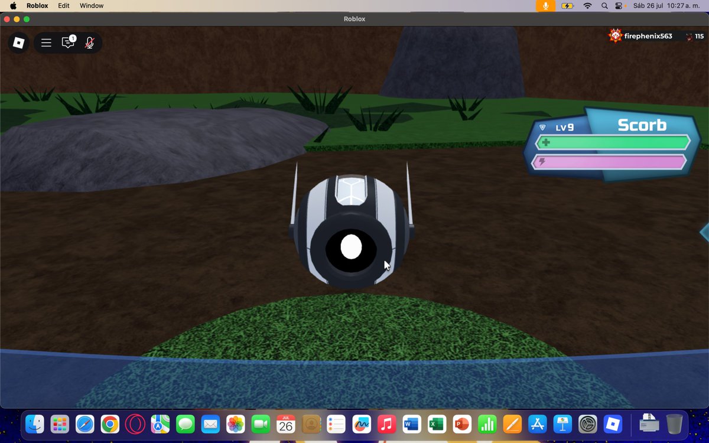Viewport: 709px width, 443px height.
Task: Open the Apple menu
Action: 13,5
